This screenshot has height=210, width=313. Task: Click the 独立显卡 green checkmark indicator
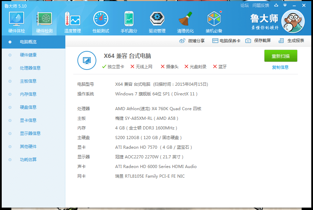104,66
